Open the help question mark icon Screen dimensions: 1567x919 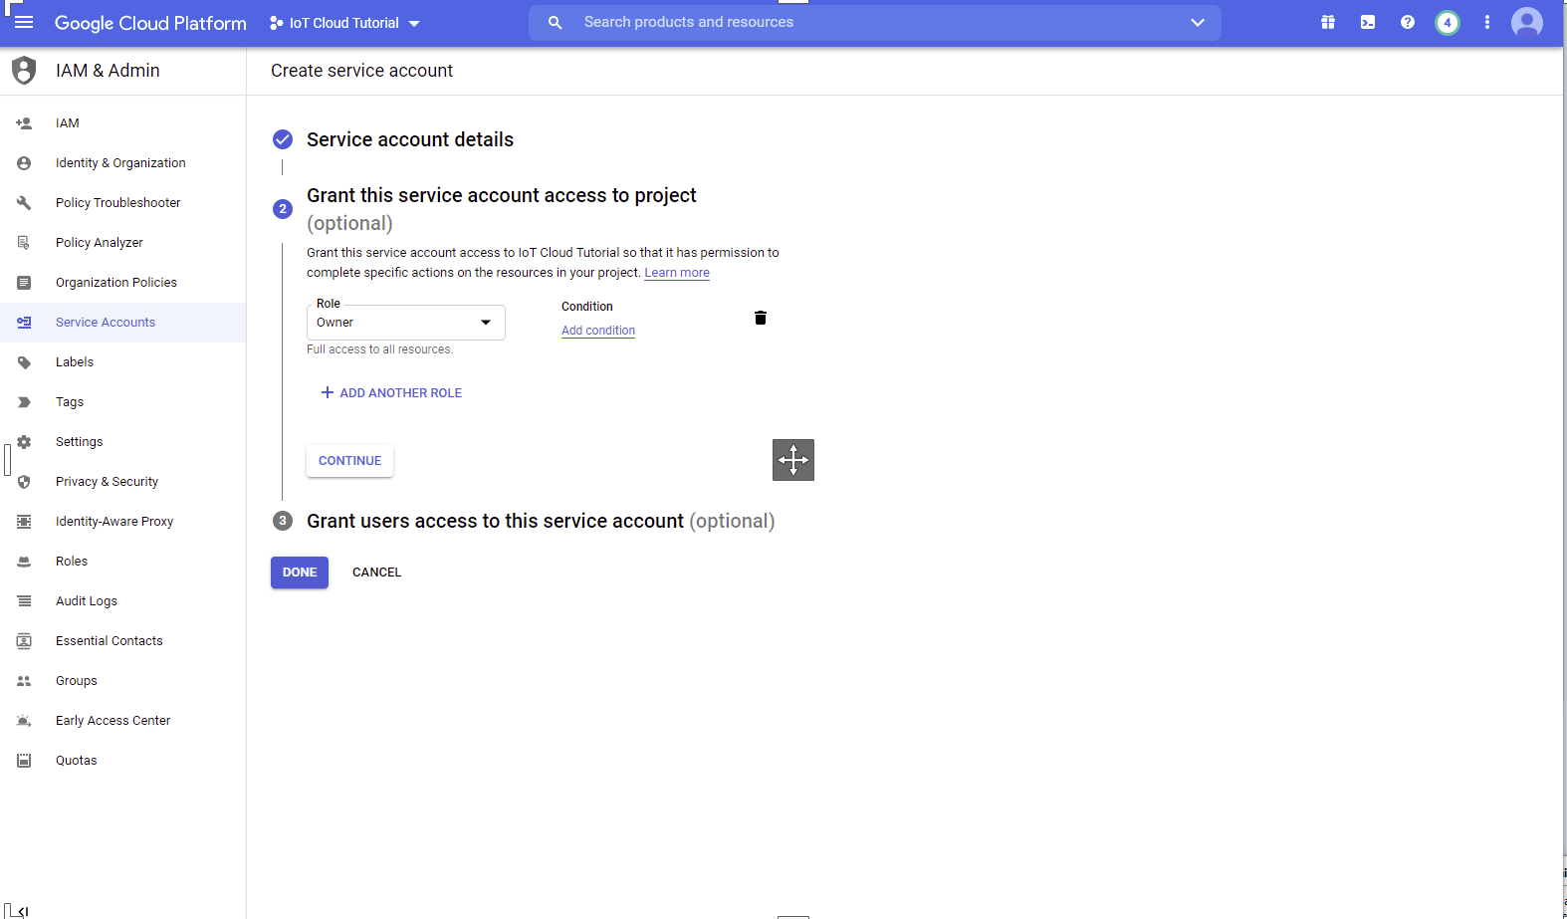[1408, 22]
